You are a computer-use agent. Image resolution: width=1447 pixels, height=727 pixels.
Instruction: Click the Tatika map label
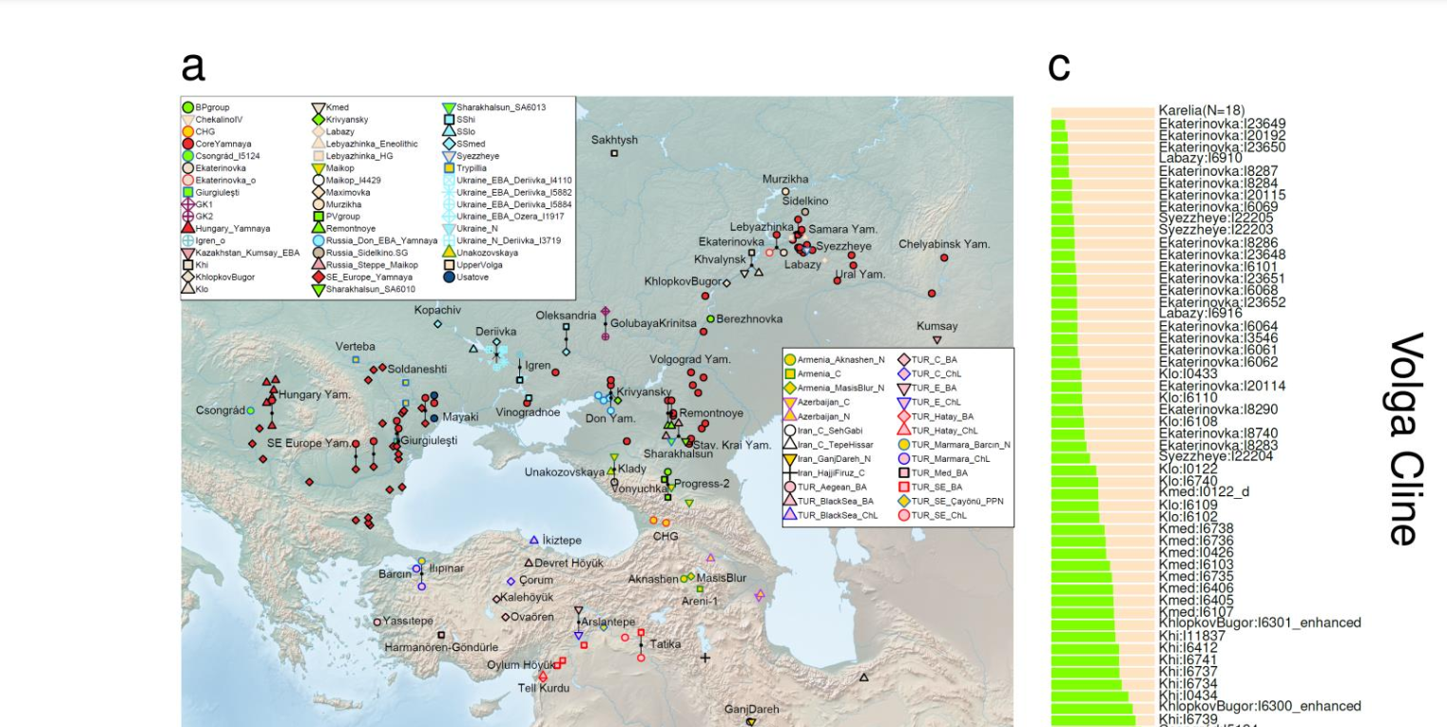click(666, 644)
